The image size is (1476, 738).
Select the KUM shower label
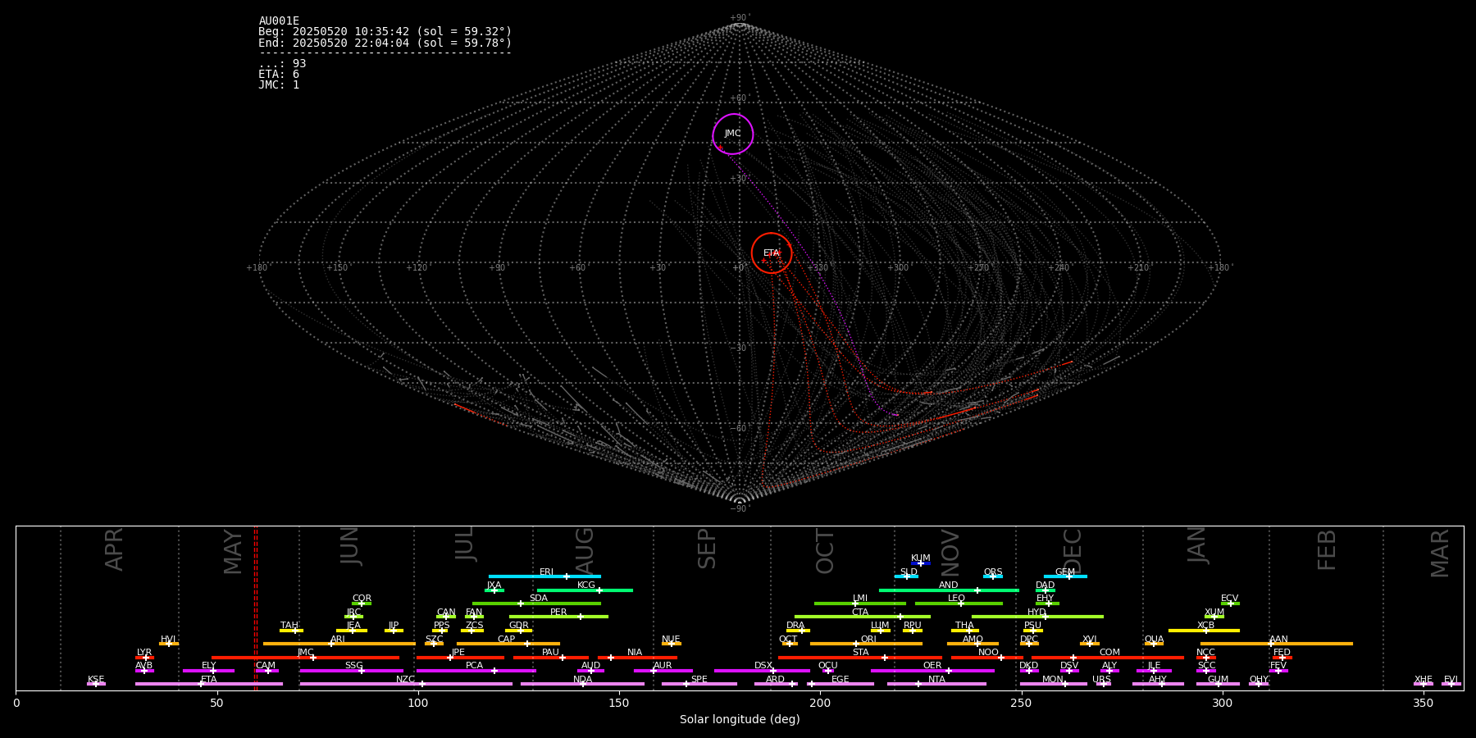[921, 558]
